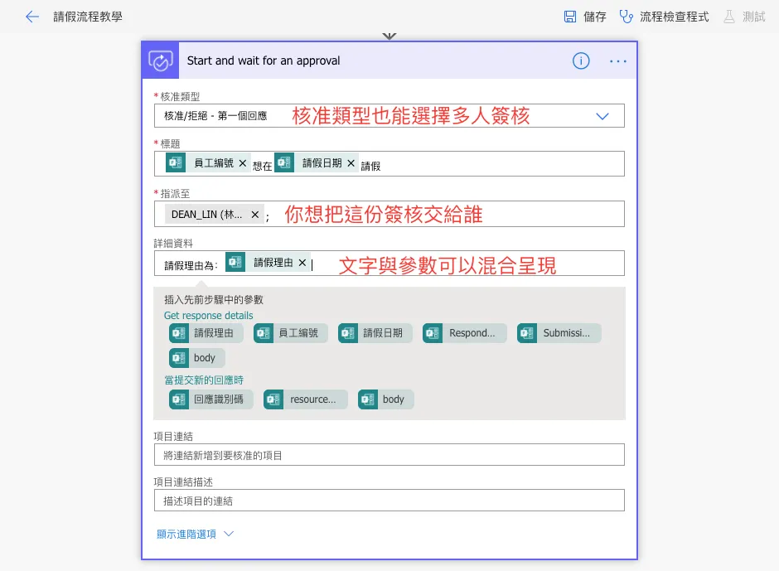This screenshot has width=779, height=571.
Task: Click the approval action icon in header
Action: [x=161, y=60]
